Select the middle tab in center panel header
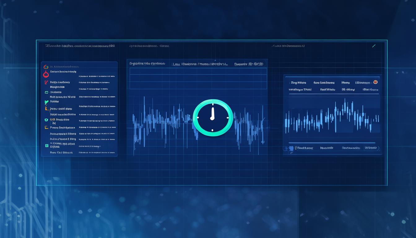This screenshot has height=238, width=416. click(x=200, y=64)
